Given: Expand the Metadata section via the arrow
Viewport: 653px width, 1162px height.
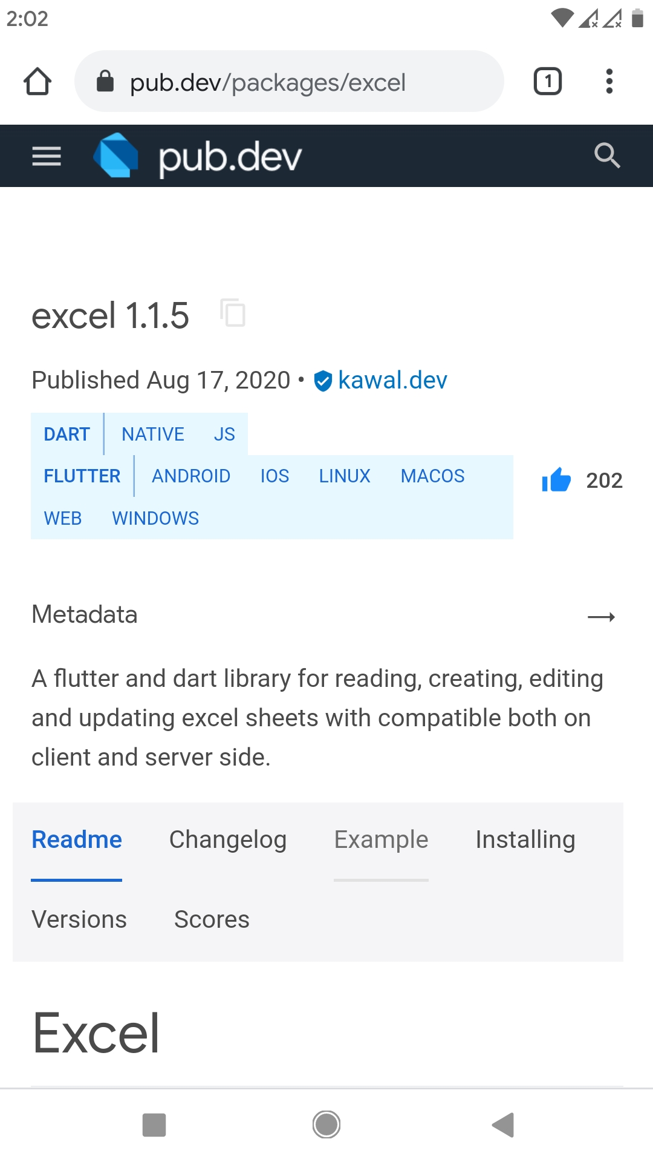Looking at the screenshot, I should 602,616.
